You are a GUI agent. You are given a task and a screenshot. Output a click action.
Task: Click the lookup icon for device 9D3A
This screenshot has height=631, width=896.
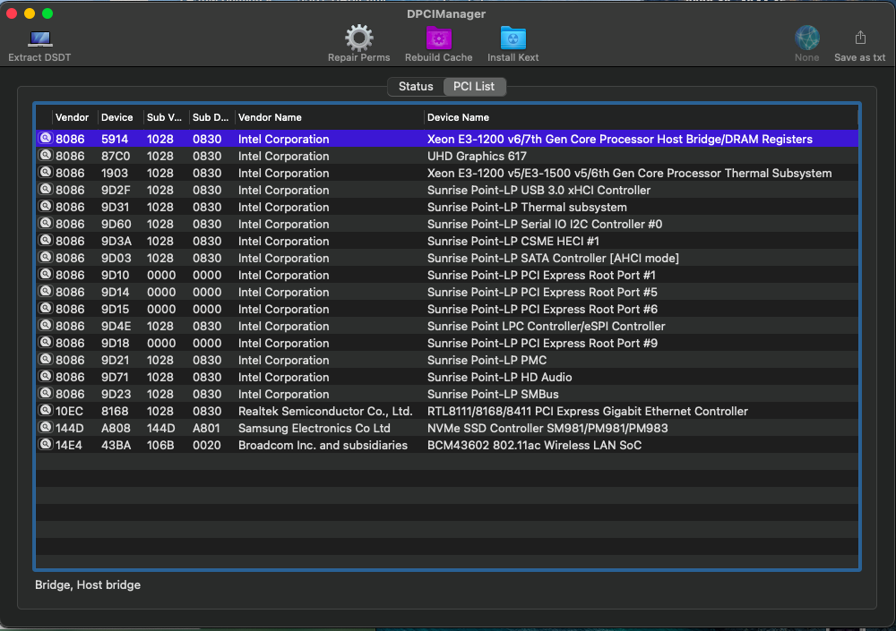tap(45, 241)
